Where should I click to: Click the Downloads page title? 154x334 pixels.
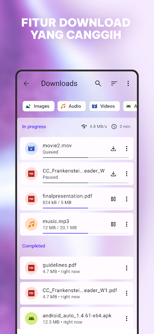click(59, 83)
